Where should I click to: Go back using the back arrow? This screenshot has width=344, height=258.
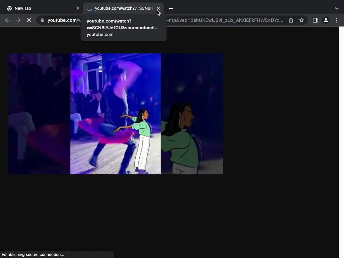click(x=7, y=20)
